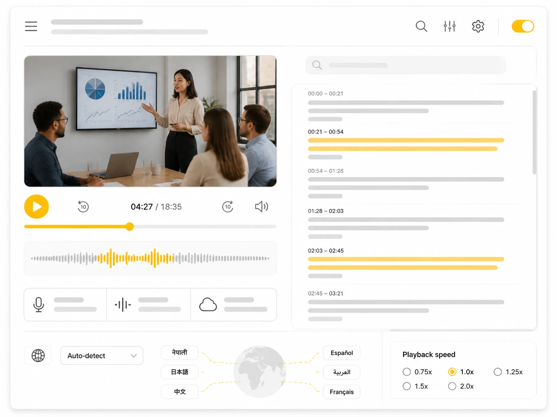Click the 04:27 current time display
Viewport: 557px width, 417px height.
pyautogui.click(x=142, y=207)
